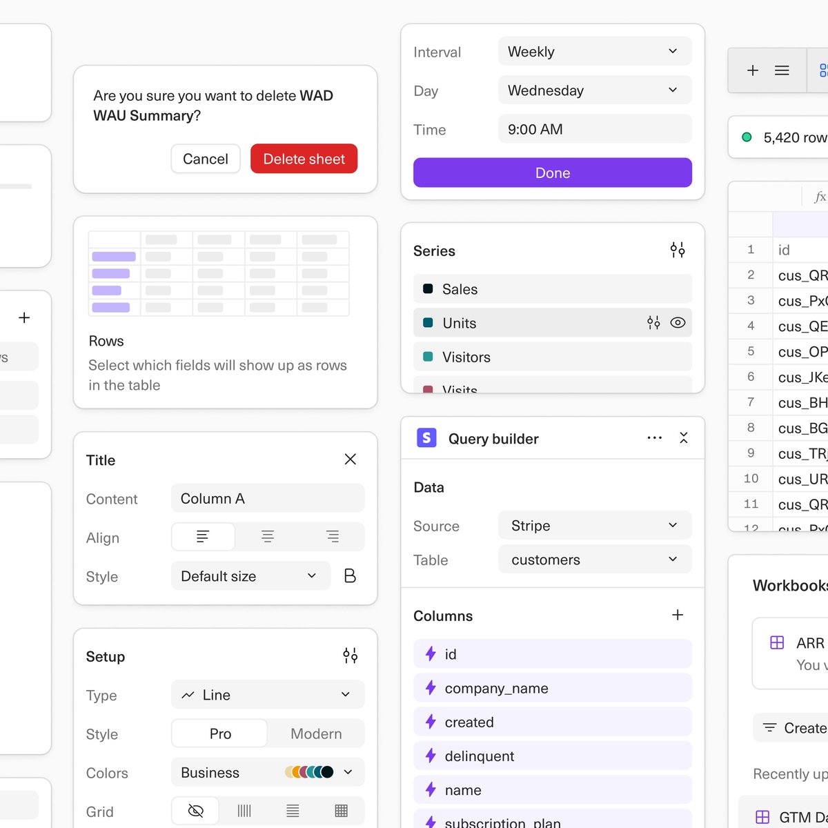The width and height of the screenshot is (828, 828).
Task: Click lightning bolt icon beside name
Action: pyautogui.click(x=431, y=789)
